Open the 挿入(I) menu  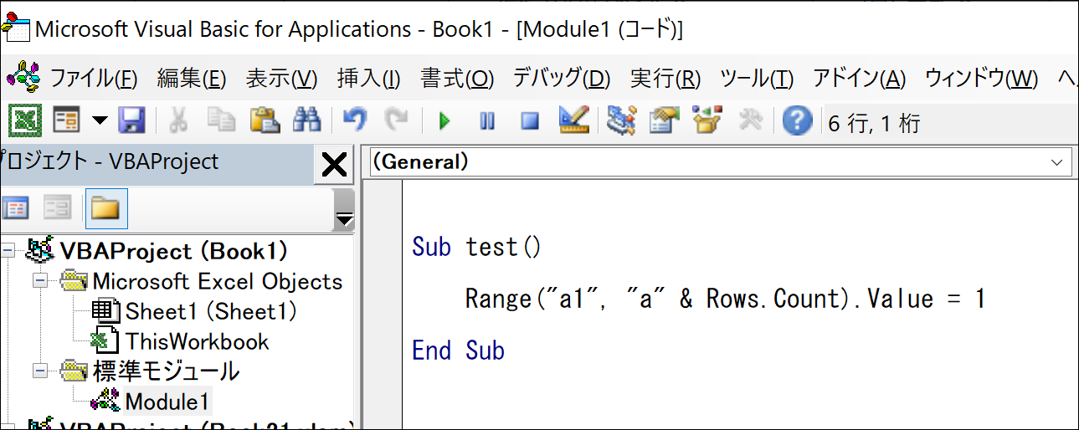coord(368,79)
